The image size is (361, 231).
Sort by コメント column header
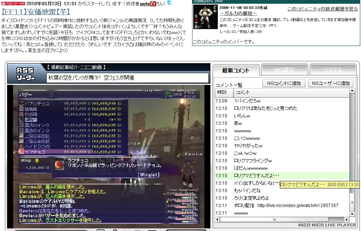(x=291, y=93)
